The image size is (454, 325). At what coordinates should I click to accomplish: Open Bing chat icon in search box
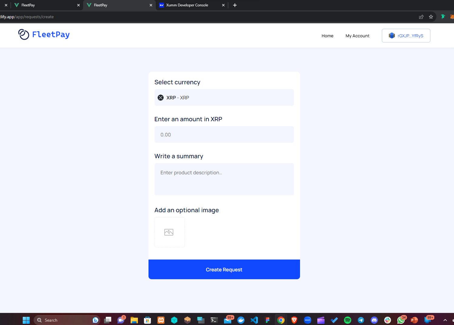95,320
